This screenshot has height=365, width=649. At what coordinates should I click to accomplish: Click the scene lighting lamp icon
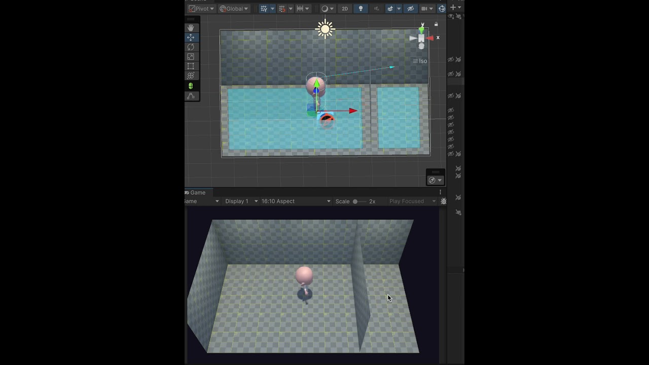(360, 9)
